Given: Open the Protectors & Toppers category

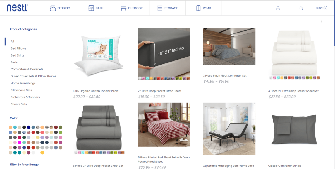Looking at the screenshot, I should [25, 97].
